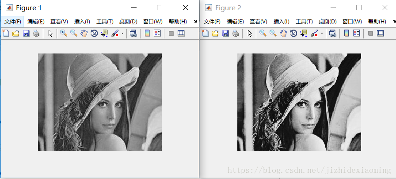The height and width of the screenshot is (179, 396).
Task: Insert Legend icon in Figure 1
Action: point(157,33)
